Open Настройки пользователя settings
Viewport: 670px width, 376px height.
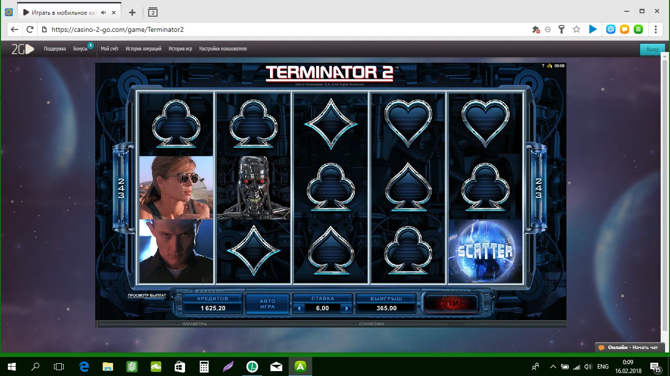(223, 49)
